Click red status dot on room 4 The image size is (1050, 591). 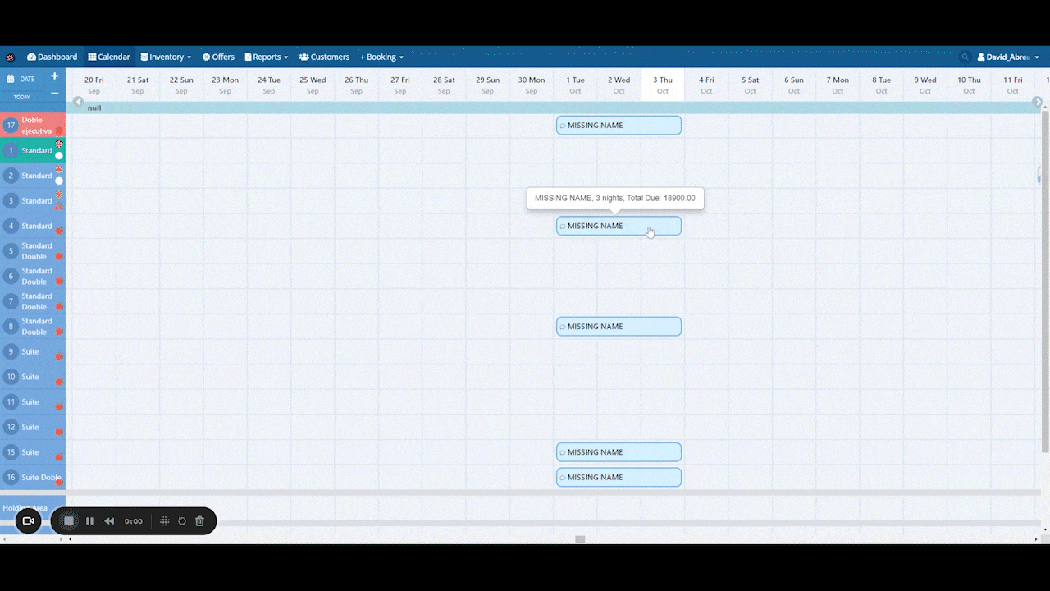[59, 231]
